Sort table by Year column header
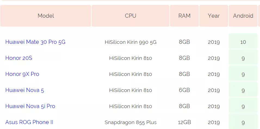 click(x=214, y=16)
